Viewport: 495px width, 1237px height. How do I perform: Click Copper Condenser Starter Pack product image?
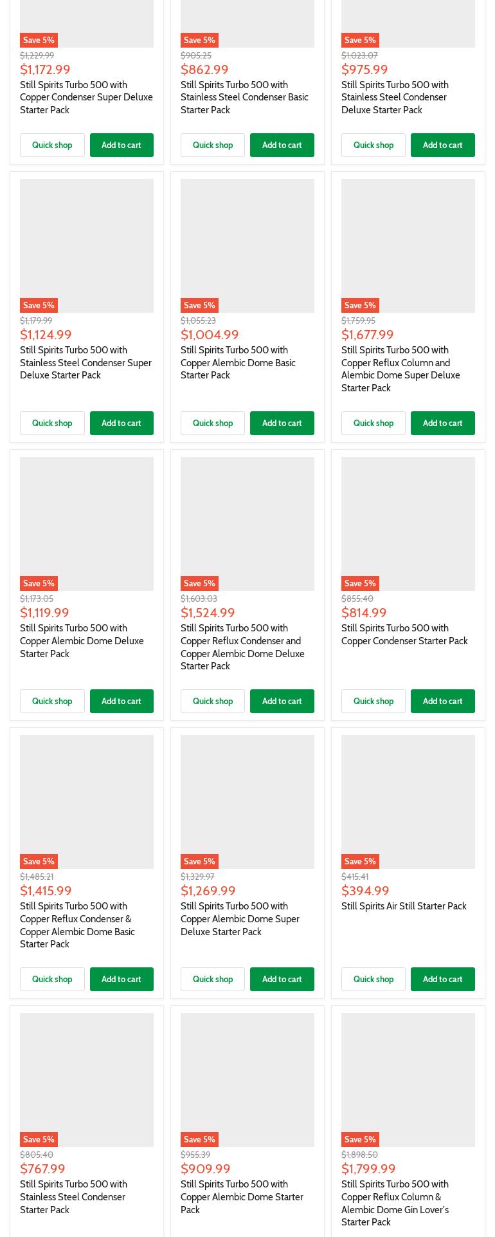coord(408,523)
